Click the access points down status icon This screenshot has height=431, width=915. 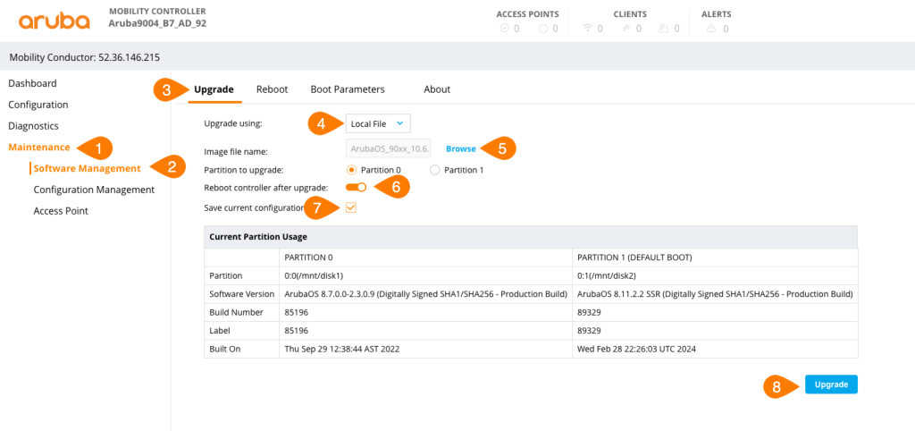542,29
